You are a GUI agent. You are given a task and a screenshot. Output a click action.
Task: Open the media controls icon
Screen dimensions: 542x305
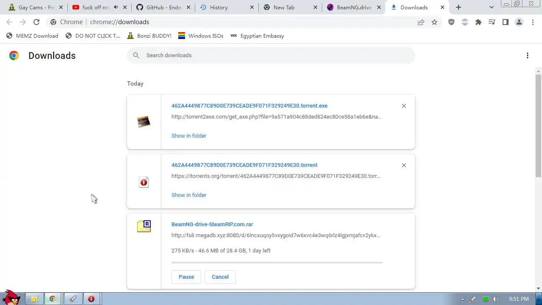[x=492, y=22]
